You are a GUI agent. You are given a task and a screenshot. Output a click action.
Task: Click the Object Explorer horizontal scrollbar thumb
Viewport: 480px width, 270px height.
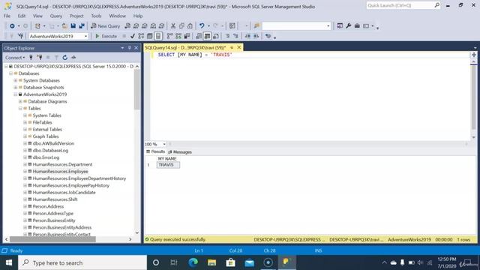pos(52,239)
